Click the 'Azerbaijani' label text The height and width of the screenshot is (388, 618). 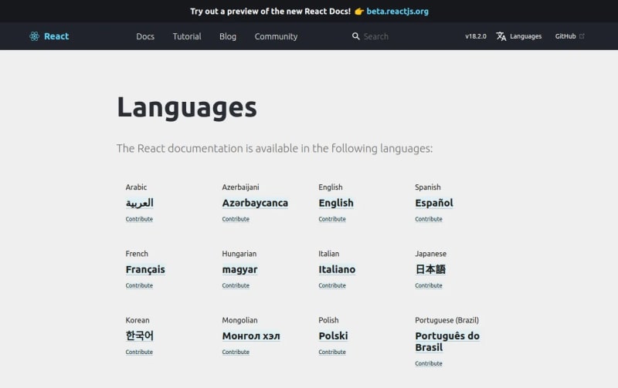click(x=240, y=187)
